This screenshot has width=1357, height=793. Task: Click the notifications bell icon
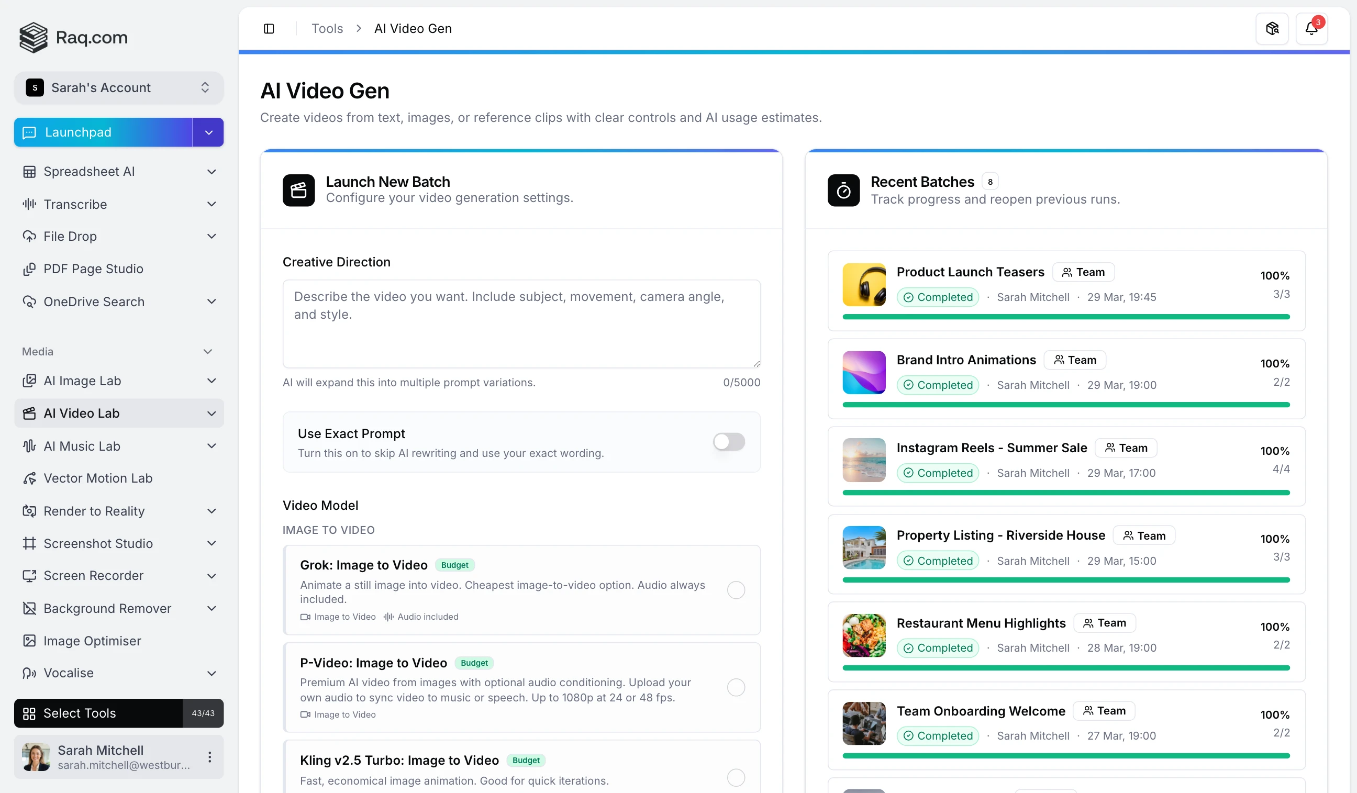click(1312, 28)
